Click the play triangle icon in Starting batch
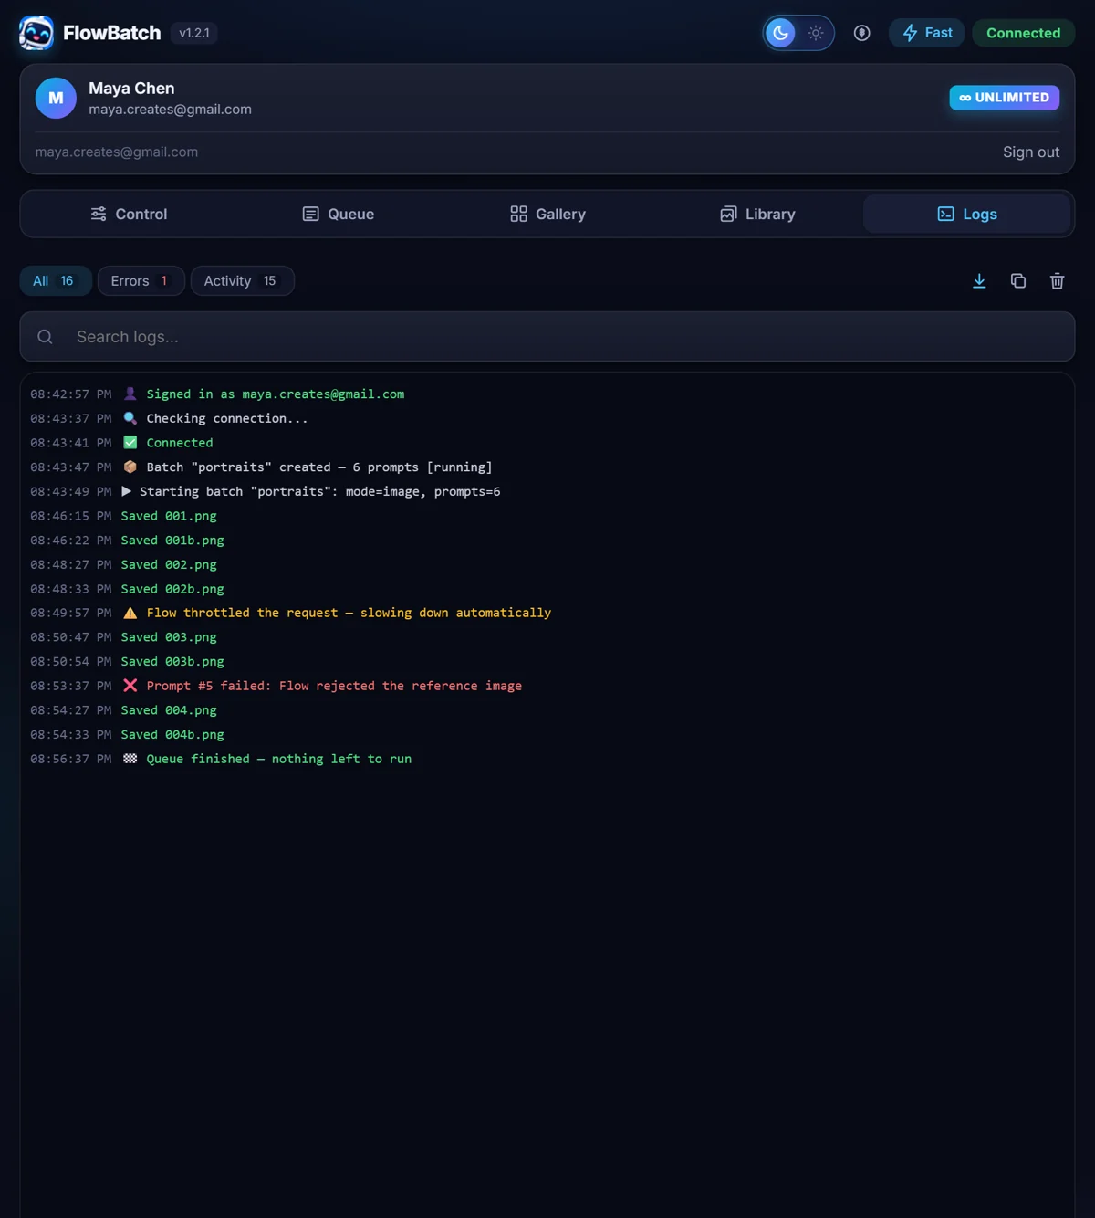Viewport: 1095px width, 1218px height. 127,491
